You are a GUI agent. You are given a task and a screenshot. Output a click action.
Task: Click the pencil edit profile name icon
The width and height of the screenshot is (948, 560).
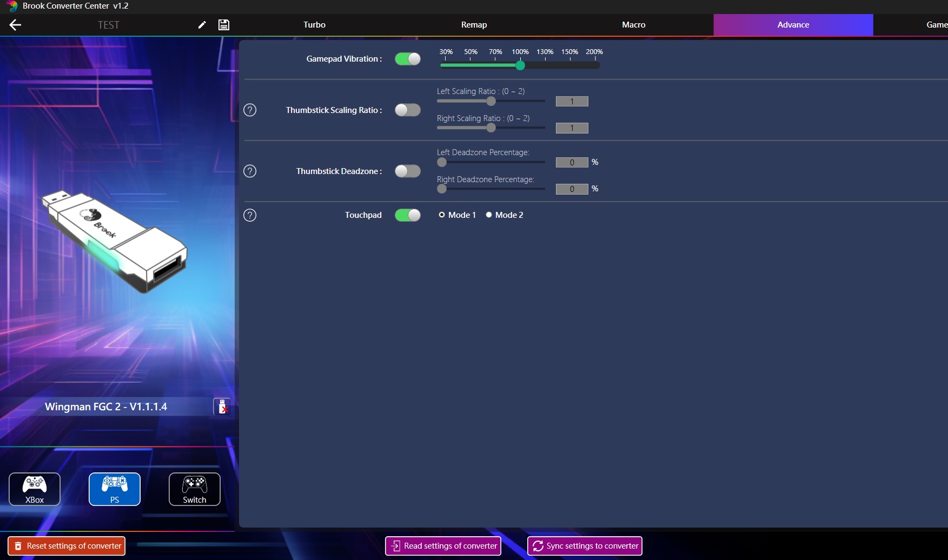tap(202, 25)
